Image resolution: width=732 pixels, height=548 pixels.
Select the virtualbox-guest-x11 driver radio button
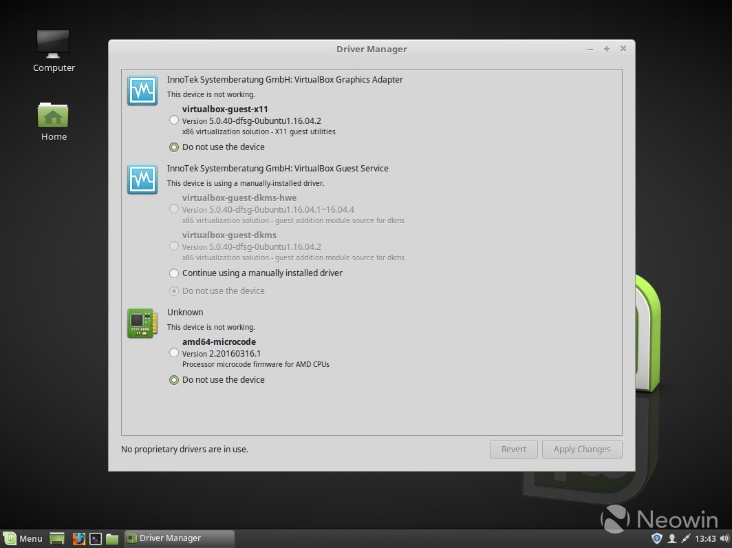point(173,120)
